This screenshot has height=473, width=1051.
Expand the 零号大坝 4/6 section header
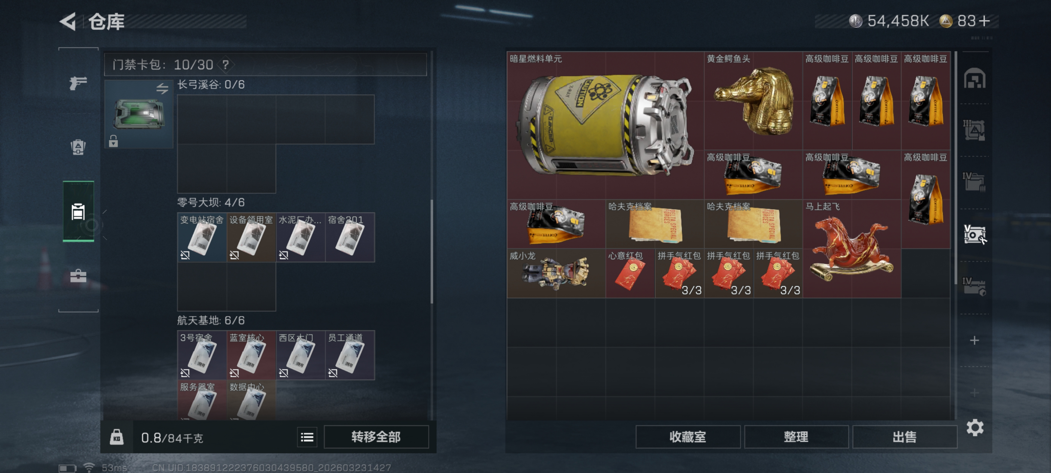click(x=211, y=202)
